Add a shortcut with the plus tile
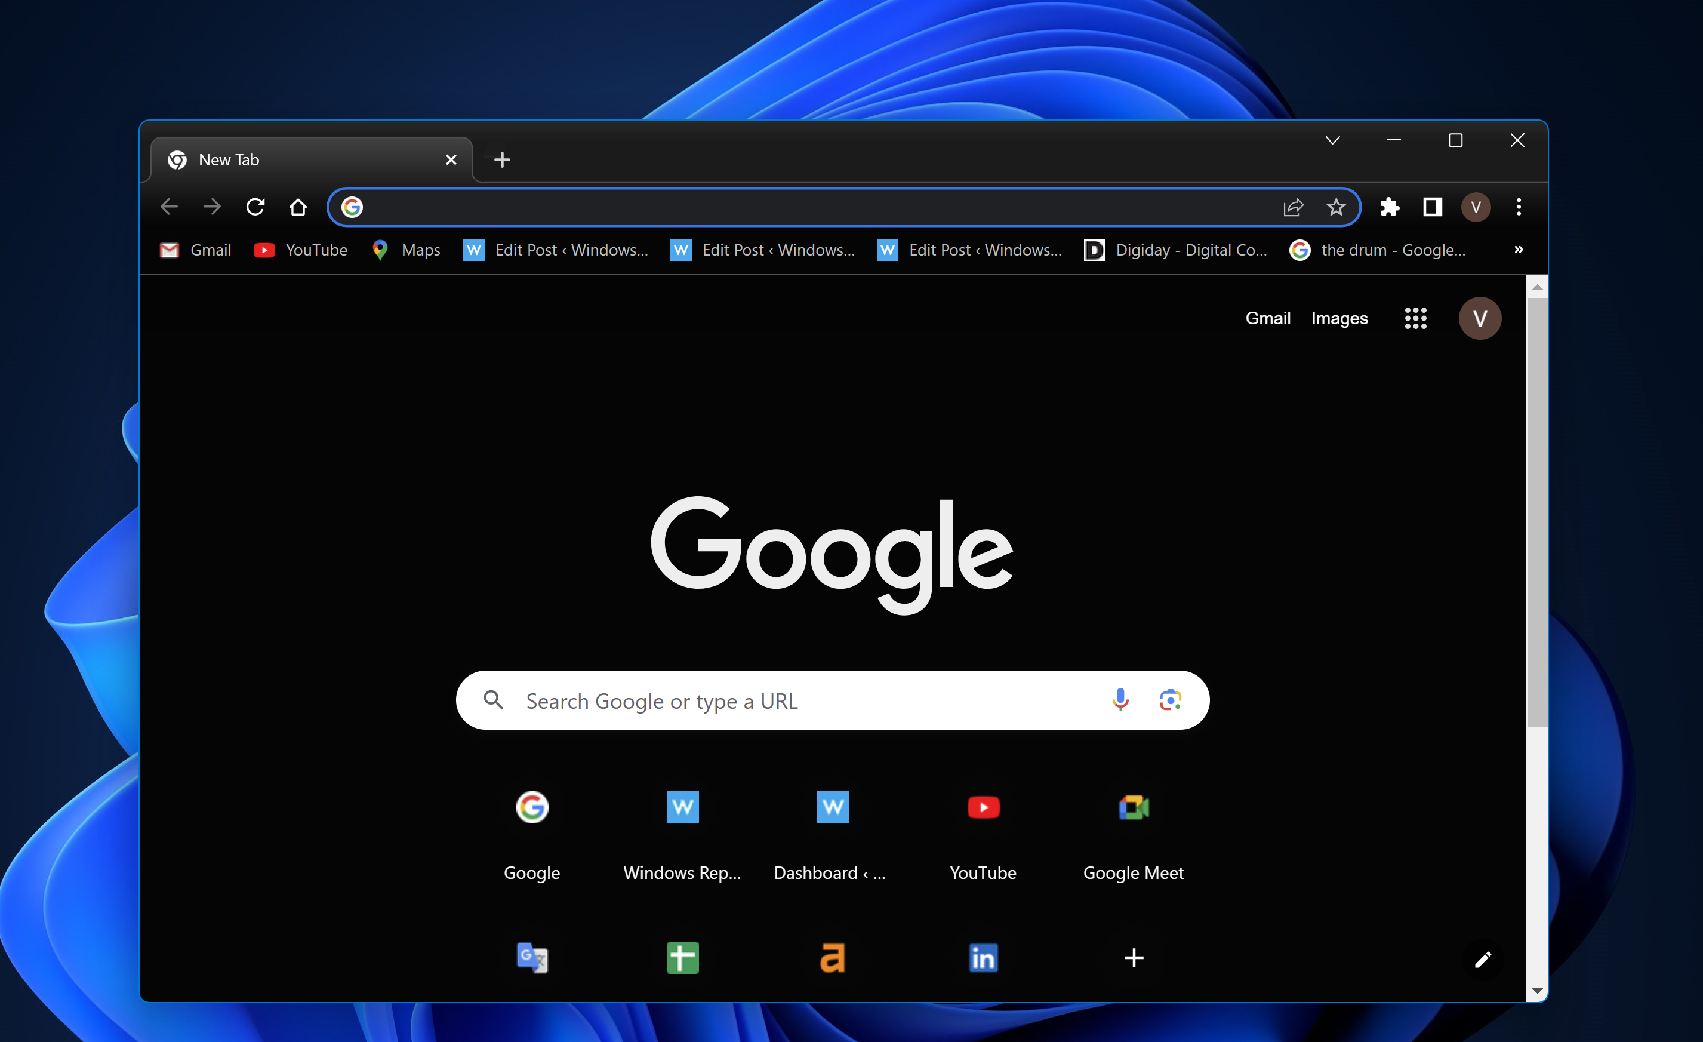Screen dimensions: 1703x1042 pos(1134,958)
